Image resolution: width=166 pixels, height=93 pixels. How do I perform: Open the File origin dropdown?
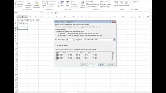click(114, 40)
